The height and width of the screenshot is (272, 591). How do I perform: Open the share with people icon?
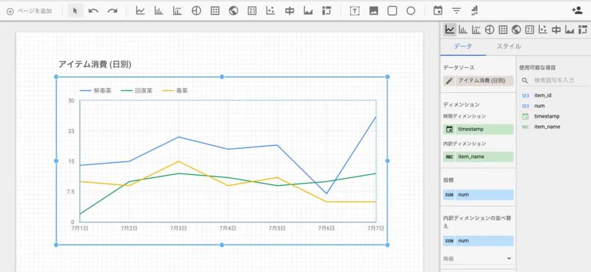[577, 10]
